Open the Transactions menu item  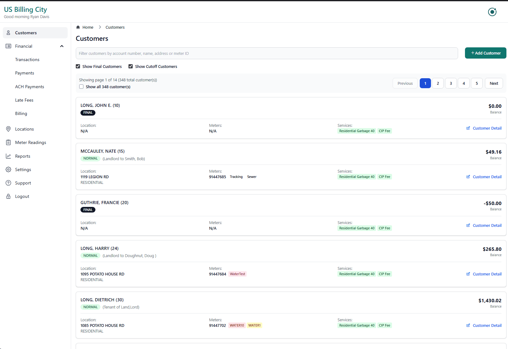[x=27, y=60]
